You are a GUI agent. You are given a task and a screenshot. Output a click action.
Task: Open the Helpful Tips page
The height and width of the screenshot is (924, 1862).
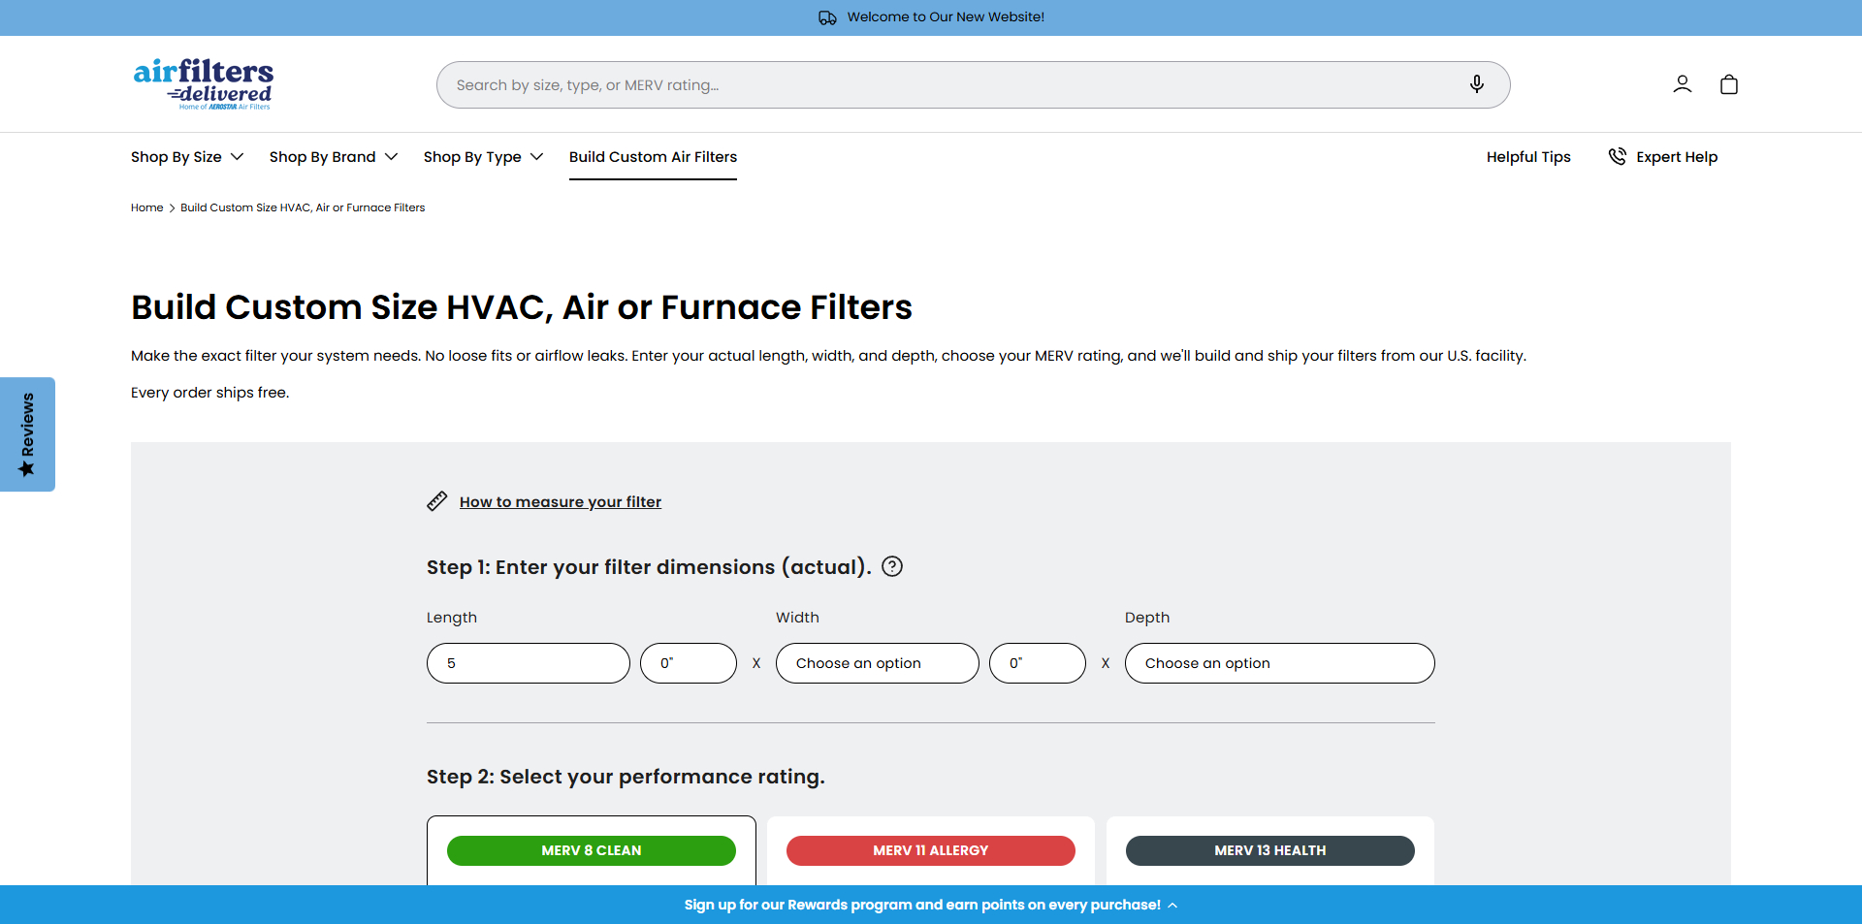(x=1528, y=156)
